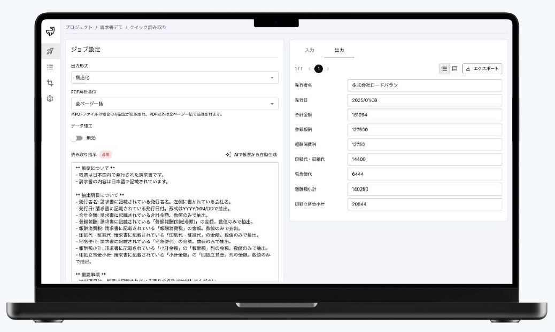Switch output to list view icon
The image size is (555, 332).
pos(444,68)
